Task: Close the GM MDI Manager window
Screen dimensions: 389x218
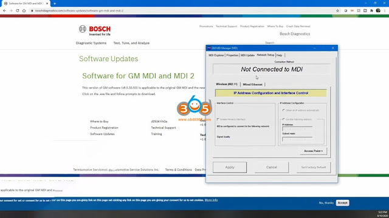Action: click(x=333, y=48)
